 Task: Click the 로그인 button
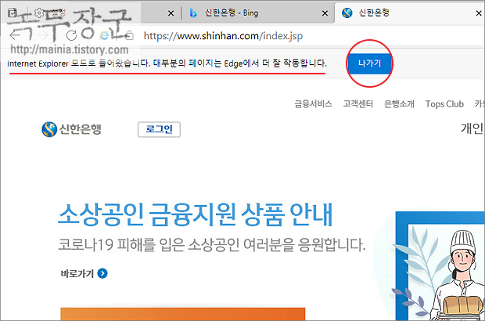point(159,129)
